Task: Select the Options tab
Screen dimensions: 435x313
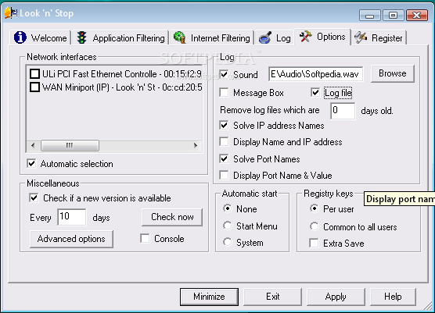Action: click(x=322, y=37)
